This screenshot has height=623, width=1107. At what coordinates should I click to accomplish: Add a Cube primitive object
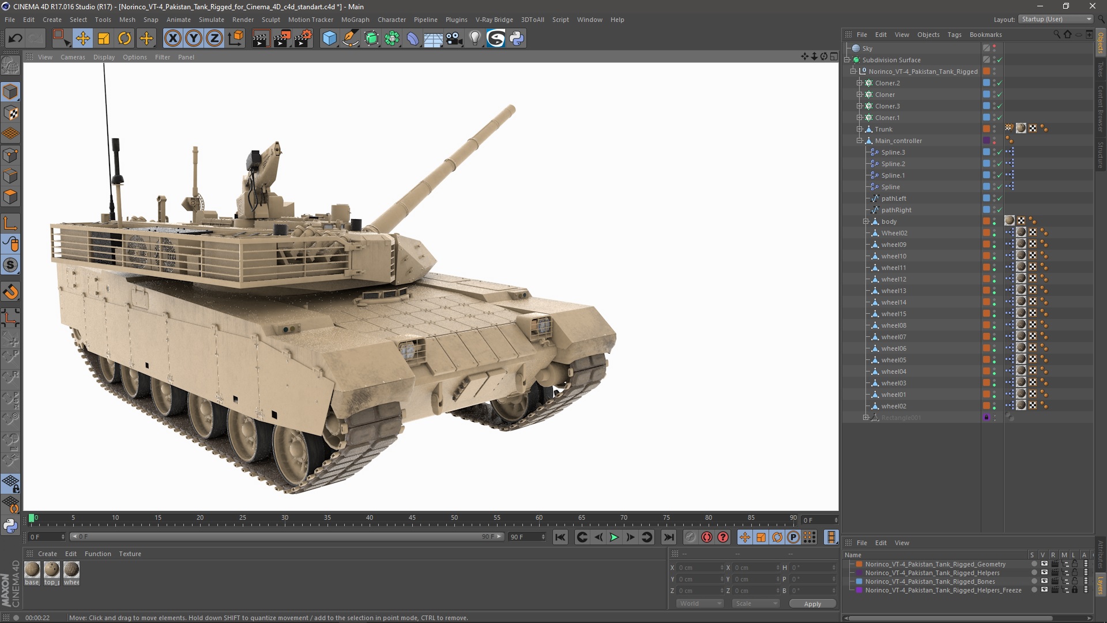coord(329,39)
